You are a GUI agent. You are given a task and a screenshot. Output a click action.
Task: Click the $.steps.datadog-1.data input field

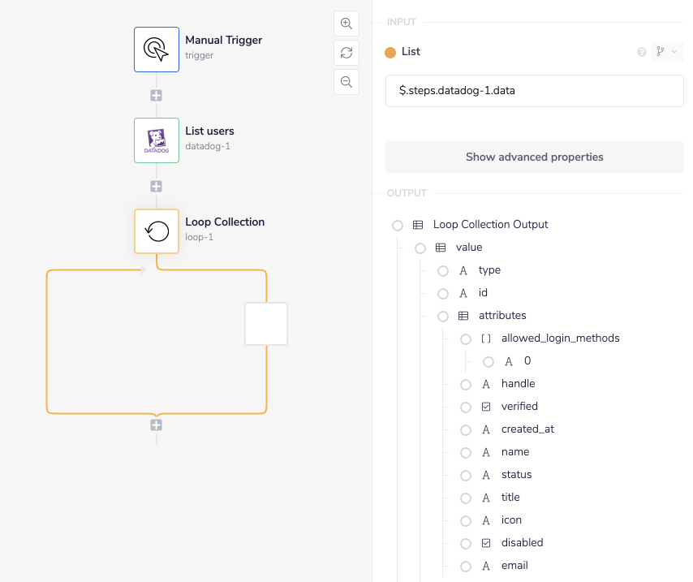[x=534, y=91]
